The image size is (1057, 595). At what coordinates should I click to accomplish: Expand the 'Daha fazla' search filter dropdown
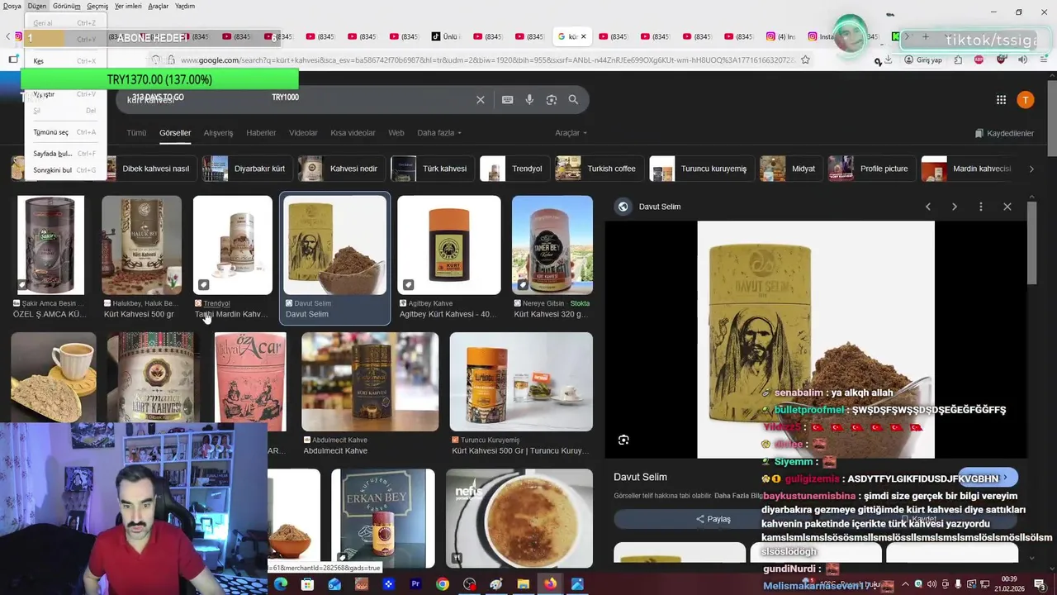click(438, 133)
